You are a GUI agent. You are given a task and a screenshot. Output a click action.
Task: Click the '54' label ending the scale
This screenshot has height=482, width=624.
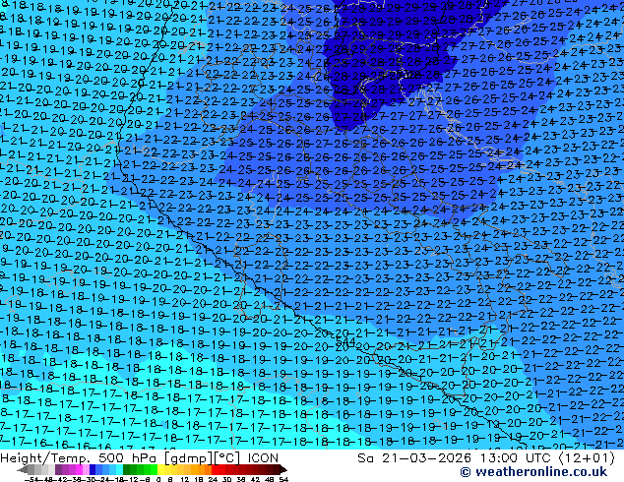[283, 479]
